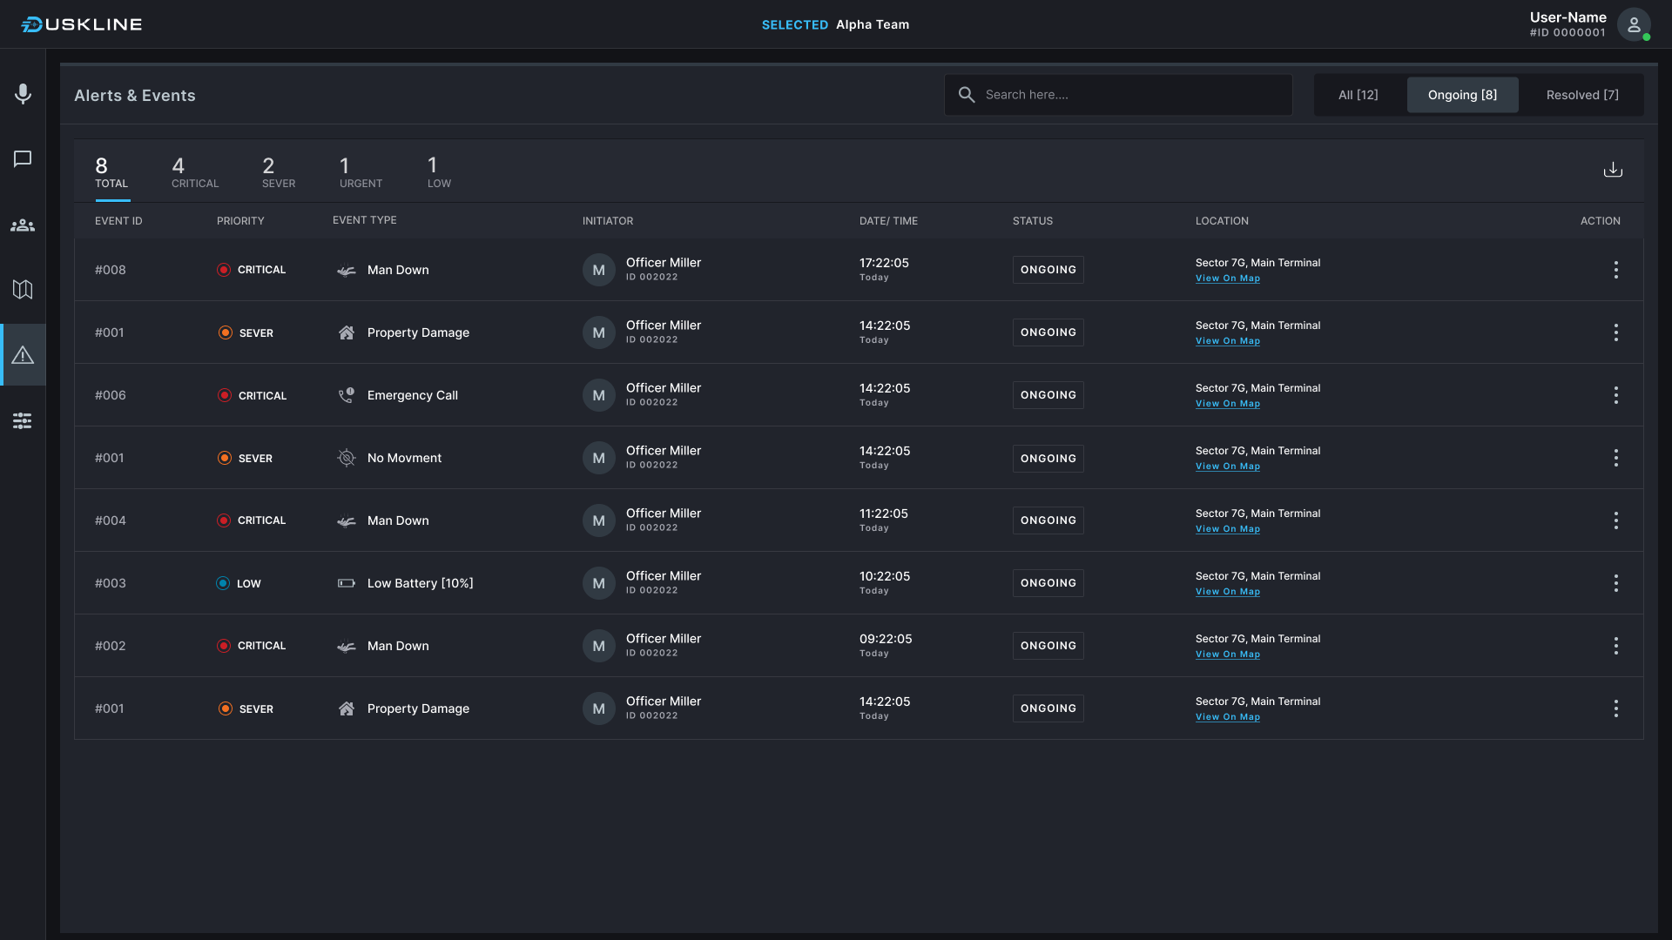This screenshot has width=1672, height=940.
Task: Sort by Initiator column header
Action: pos(608,221)
